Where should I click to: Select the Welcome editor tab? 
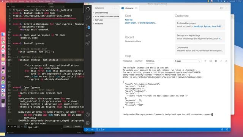point(129,8)
